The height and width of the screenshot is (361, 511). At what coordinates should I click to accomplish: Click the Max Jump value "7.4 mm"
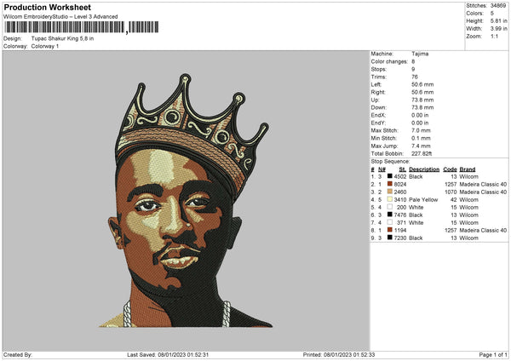click(421, 146)
